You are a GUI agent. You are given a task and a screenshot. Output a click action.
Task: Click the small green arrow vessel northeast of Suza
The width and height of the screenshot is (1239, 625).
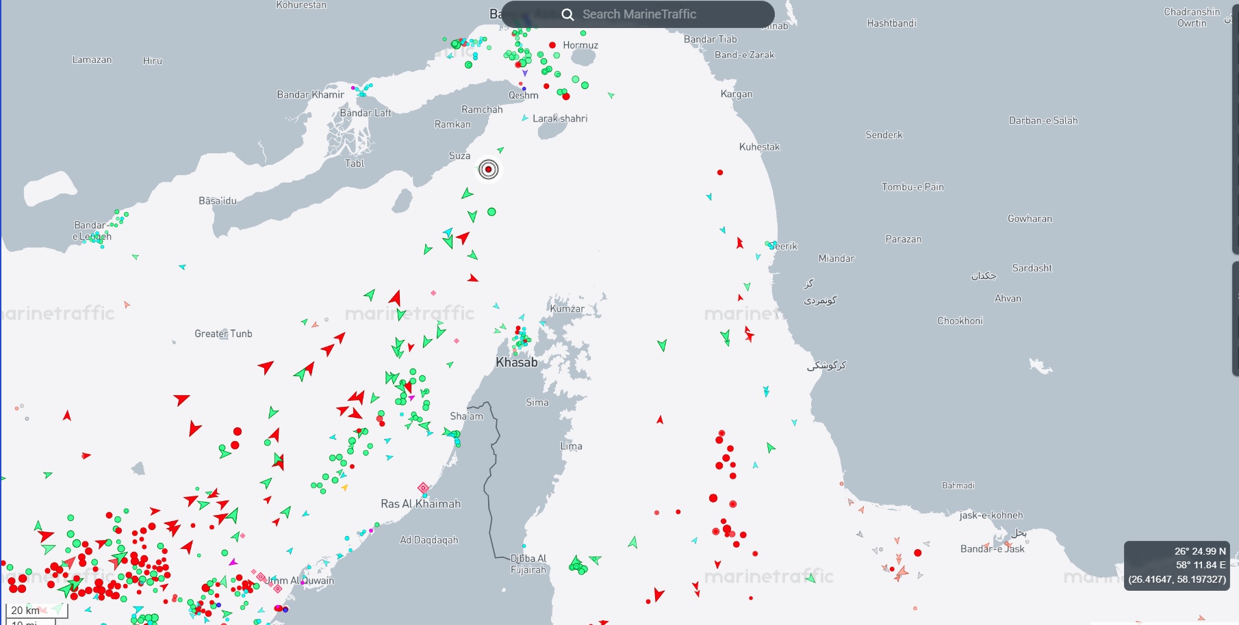[500, 150]
